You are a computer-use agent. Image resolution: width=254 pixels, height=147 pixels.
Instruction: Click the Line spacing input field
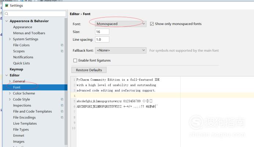click(x=102, y=40)
